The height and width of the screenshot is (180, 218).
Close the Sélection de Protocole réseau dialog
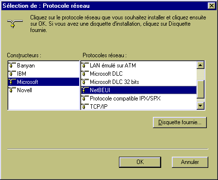(211, 6)
